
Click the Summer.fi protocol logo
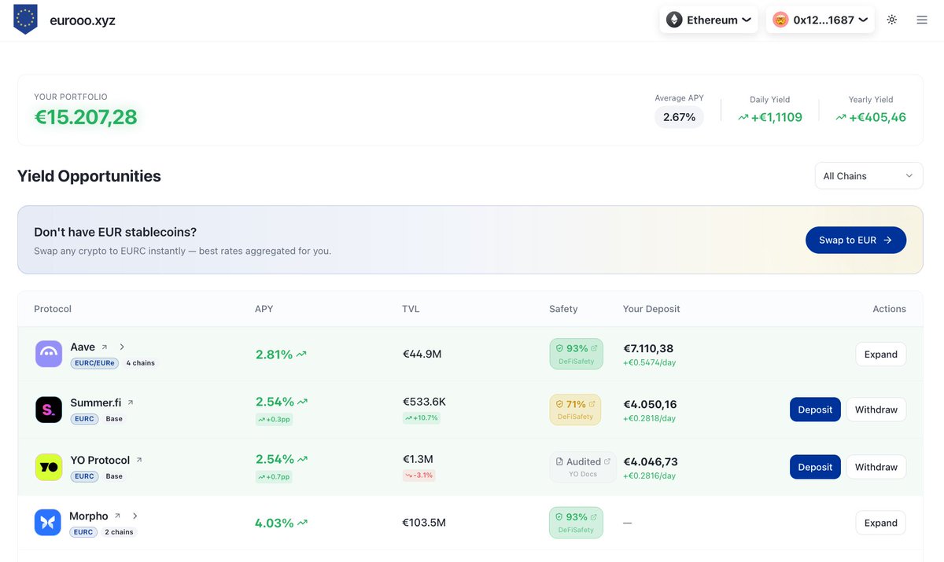49,410
